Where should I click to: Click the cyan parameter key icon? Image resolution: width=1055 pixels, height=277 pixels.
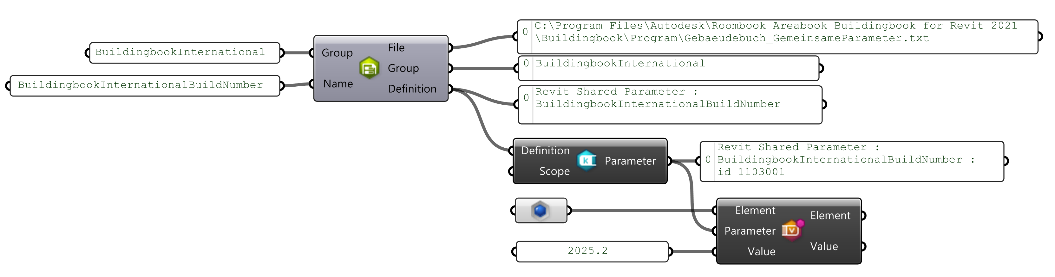tap(587, 161)
